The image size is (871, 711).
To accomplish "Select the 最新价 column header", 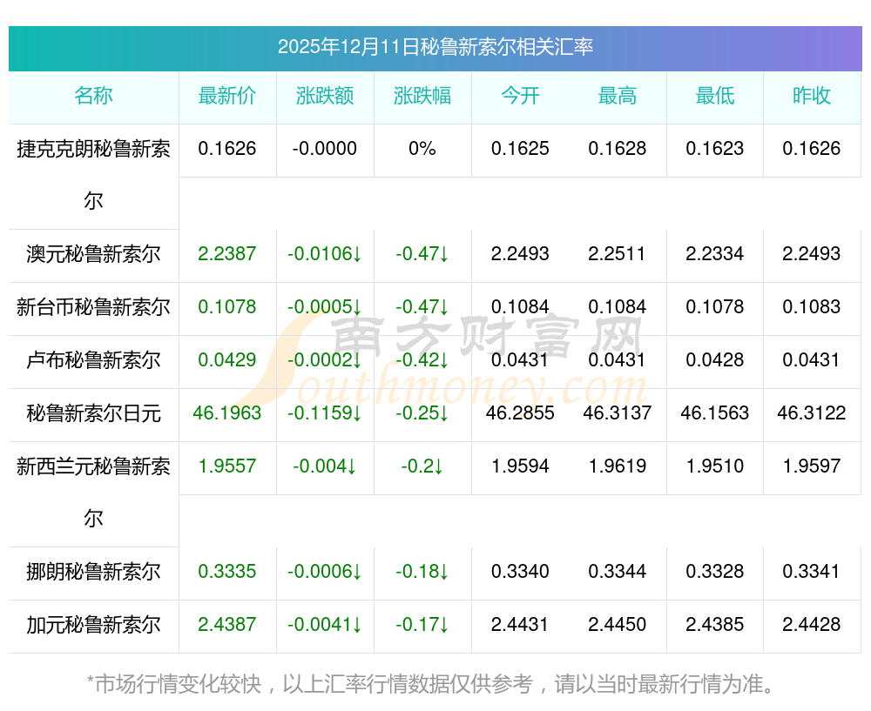I will pos(227,96).
